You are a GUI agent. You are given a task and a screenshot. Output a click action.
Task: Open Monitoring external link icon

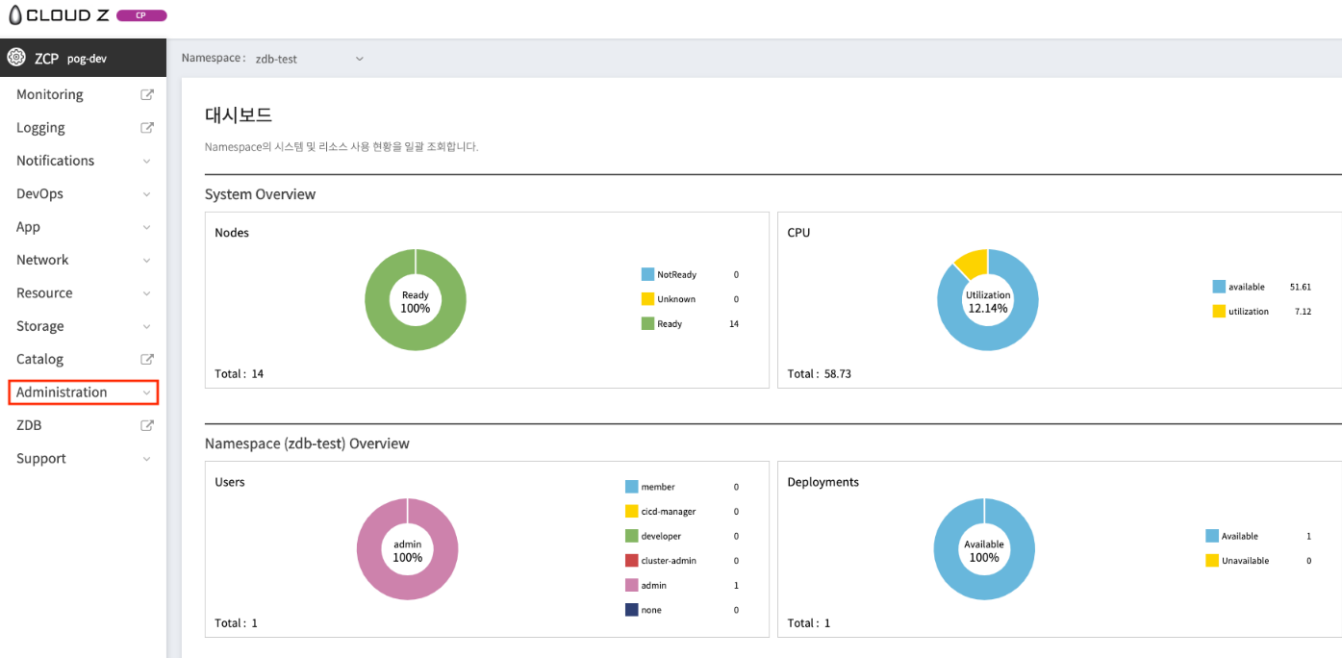point(147,94)
